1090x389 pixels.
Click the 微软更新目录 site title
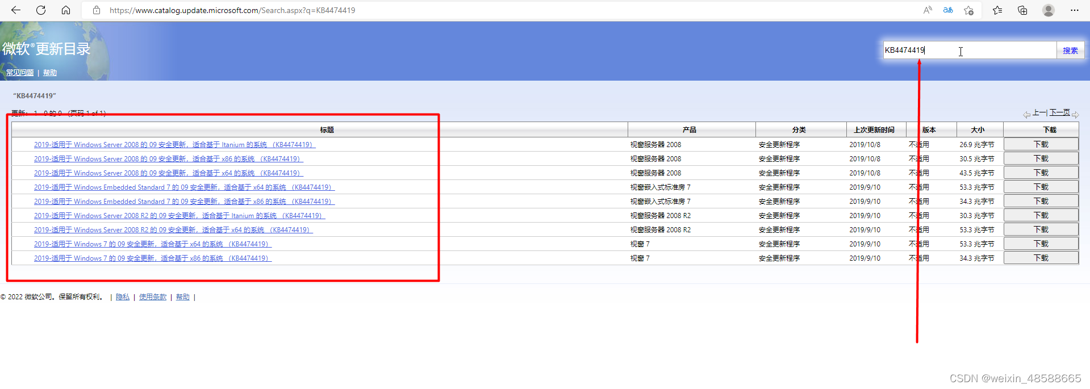click(x=47, y=49)
